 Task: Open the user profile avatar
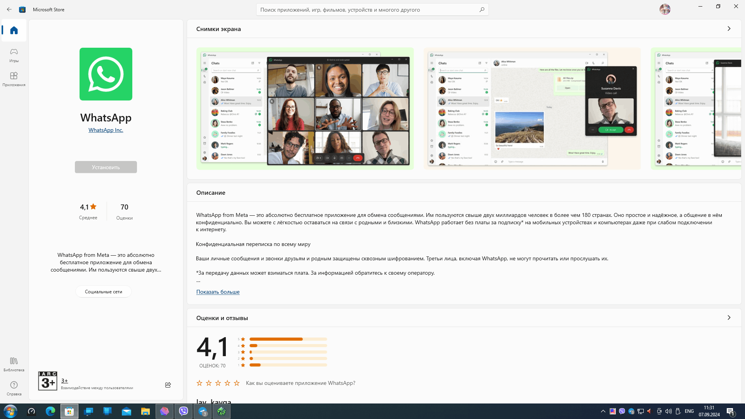(665, 9)
